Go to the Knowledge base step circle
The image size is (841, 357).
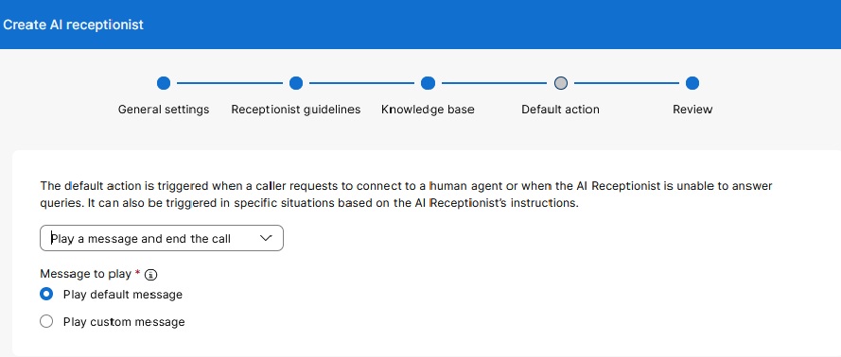coord(428,83)
